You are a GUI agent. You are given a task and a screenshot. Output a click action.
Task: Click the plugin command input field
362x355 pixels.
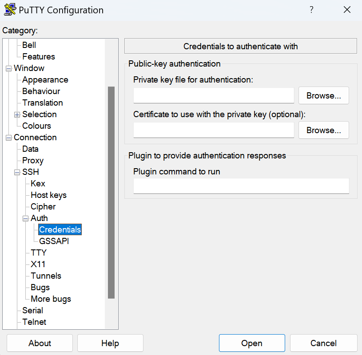click(241, 185)
